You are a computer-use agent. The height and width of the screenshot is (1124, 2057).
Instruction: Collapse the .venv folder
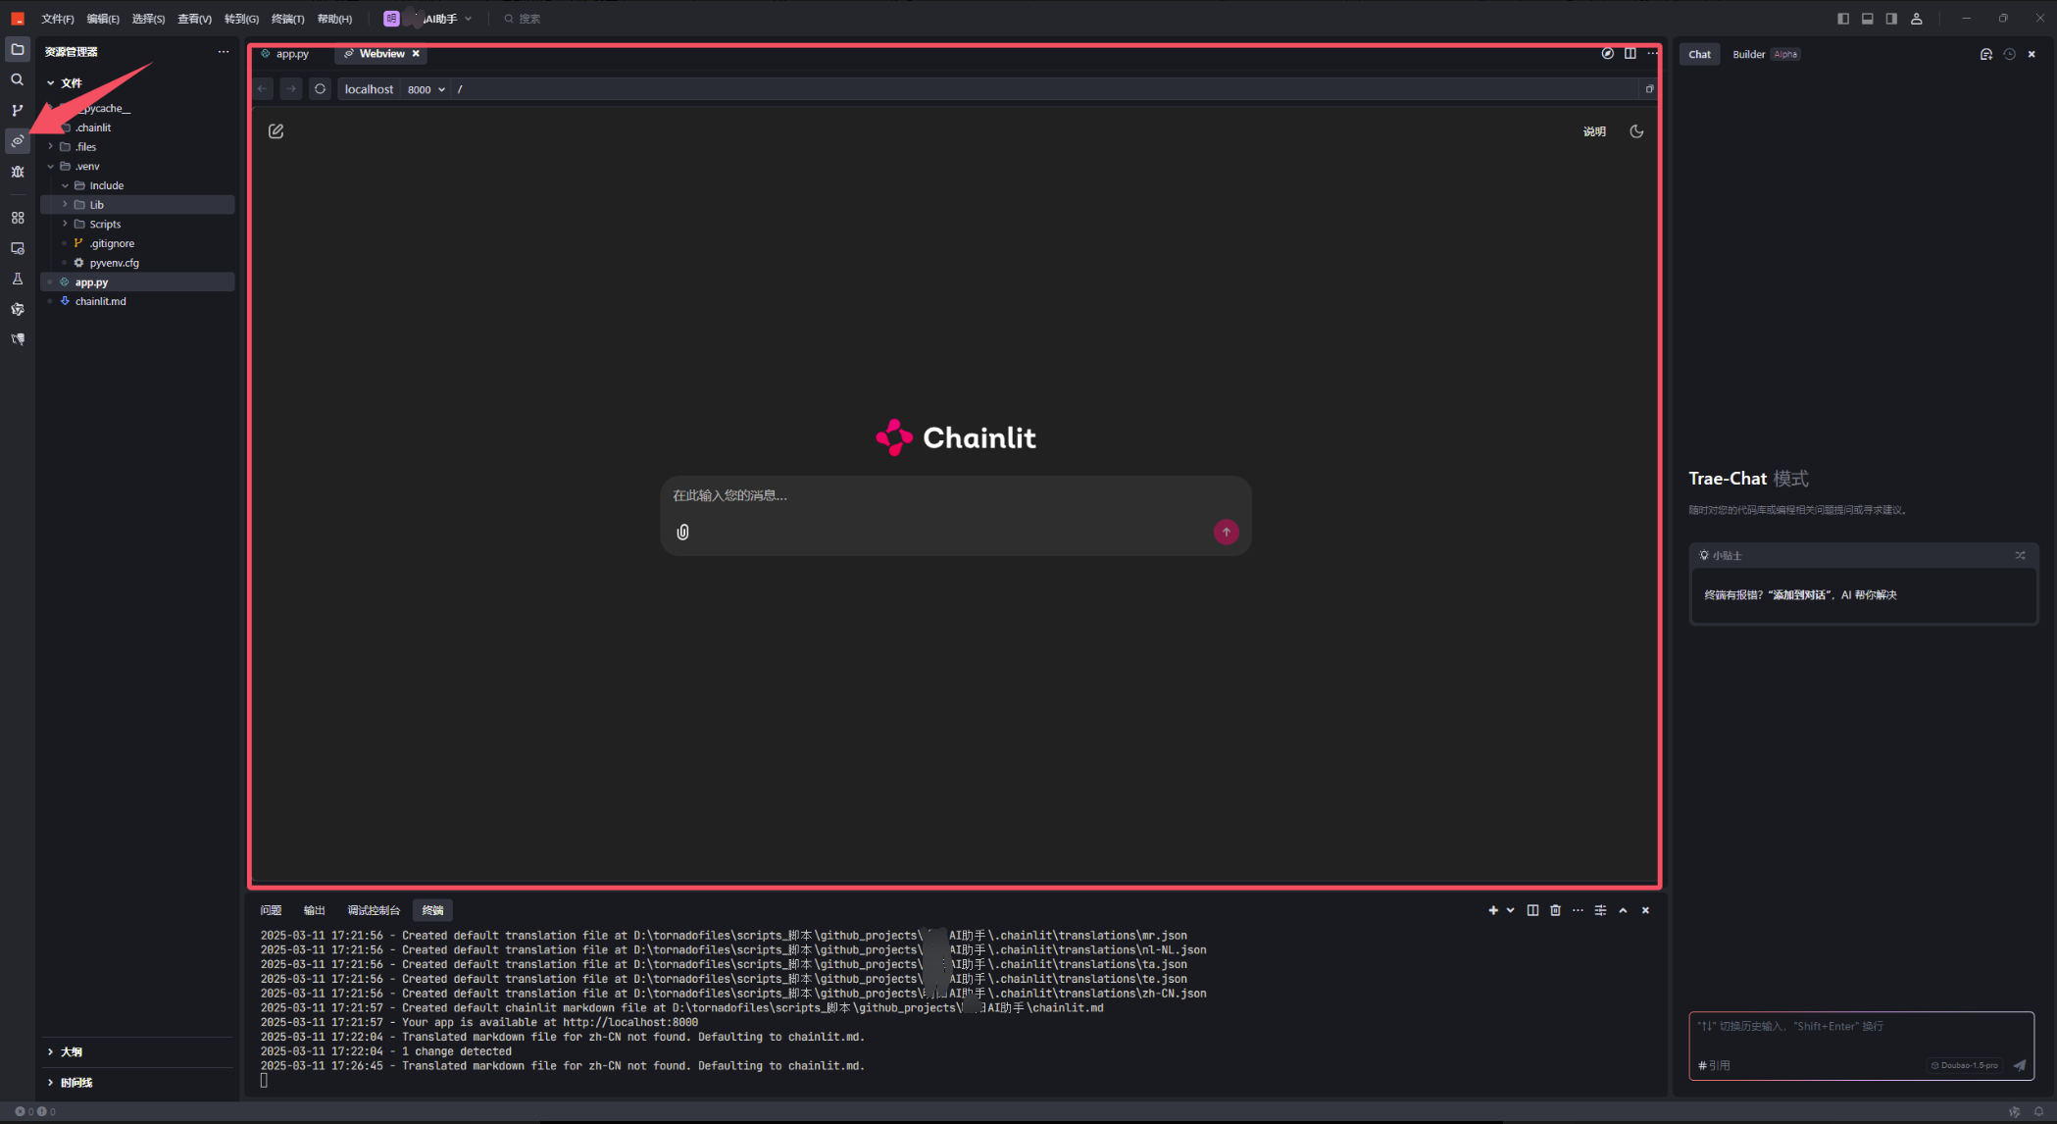coord(86,166)
